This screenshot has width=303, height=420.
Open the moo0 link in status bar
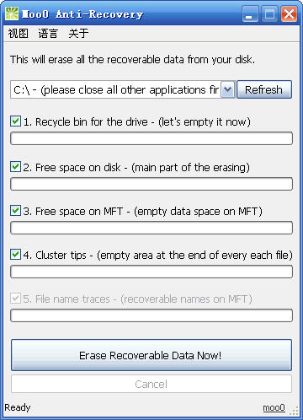274,407
